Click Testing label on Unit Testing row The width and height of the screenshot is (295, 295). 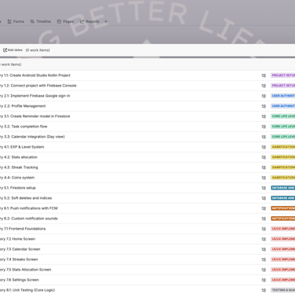tap(283, 290)
